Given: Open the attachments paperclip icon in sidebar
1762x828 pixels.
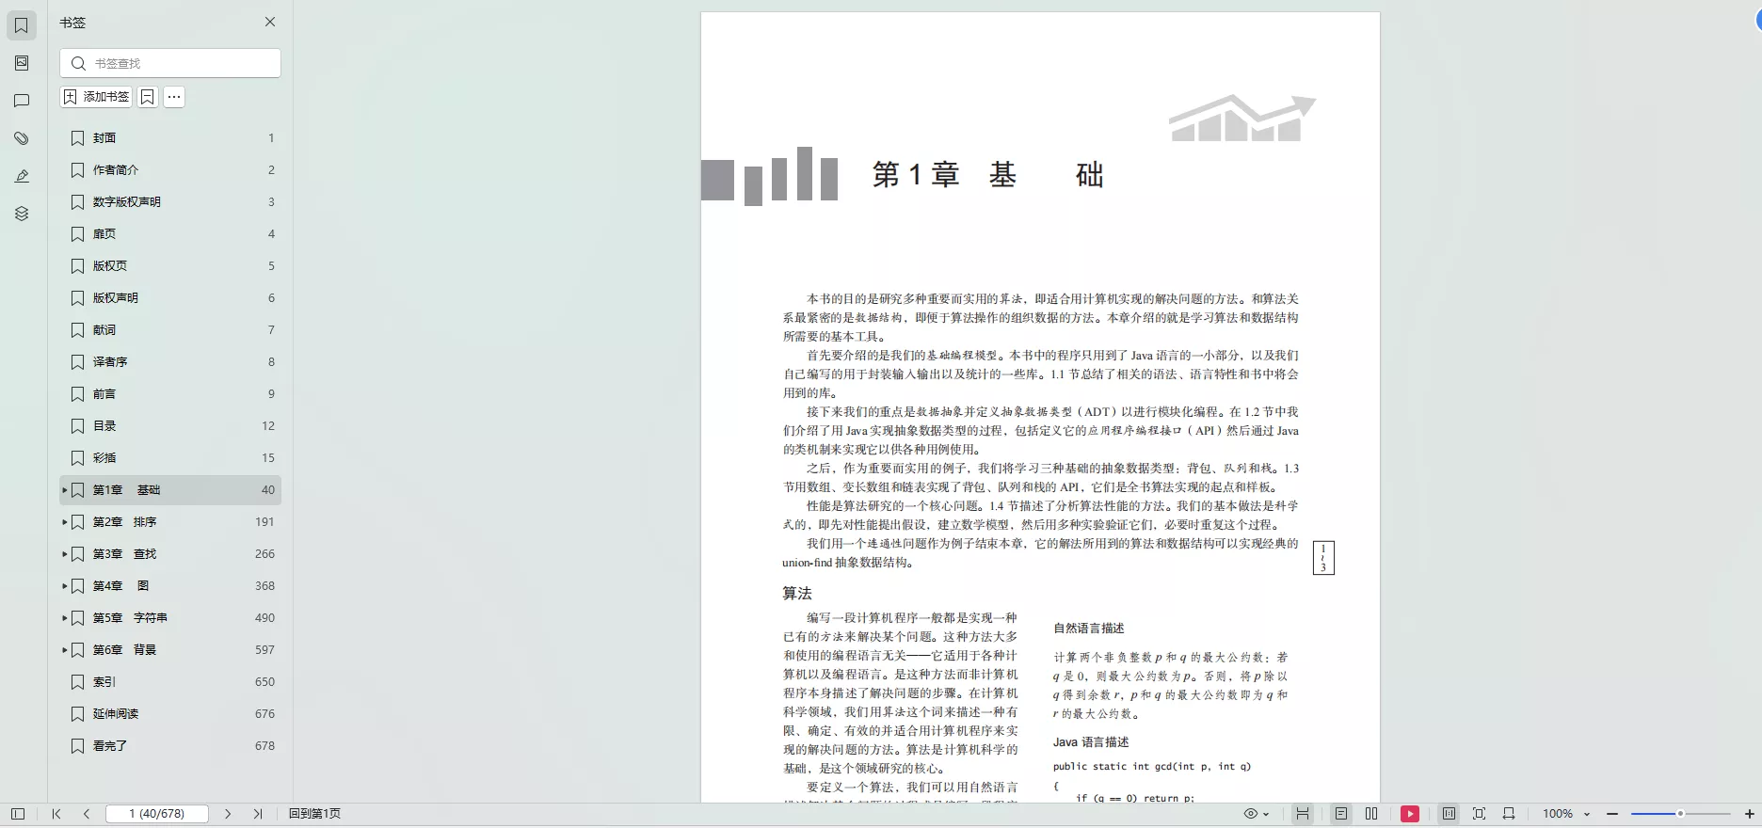Looking at the screenshot, I should [22, 138].
